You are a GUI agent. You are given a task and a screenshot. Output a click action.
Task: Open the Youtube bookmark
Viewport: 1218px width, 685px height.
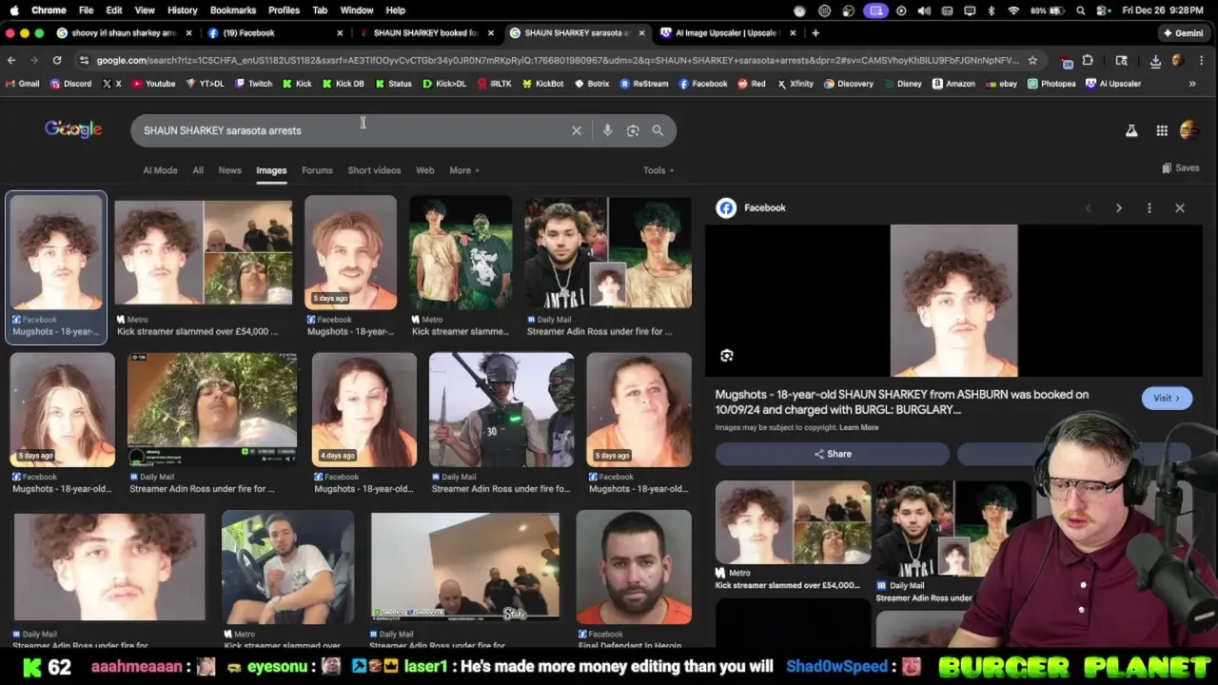pyautogui.click(x=154, y=84)
